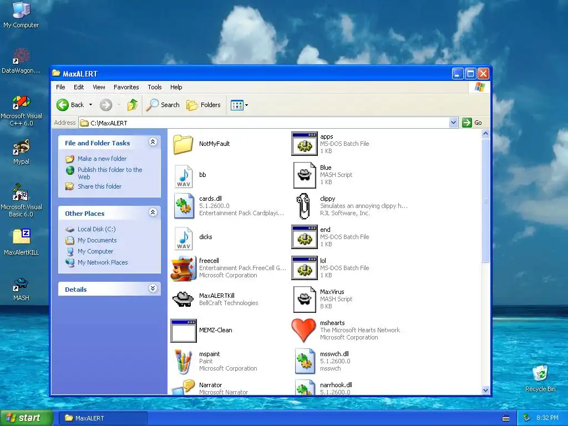568x426 pixels.
Task: Open the NotMyFault folder icon
Action: tap(183, 144)
